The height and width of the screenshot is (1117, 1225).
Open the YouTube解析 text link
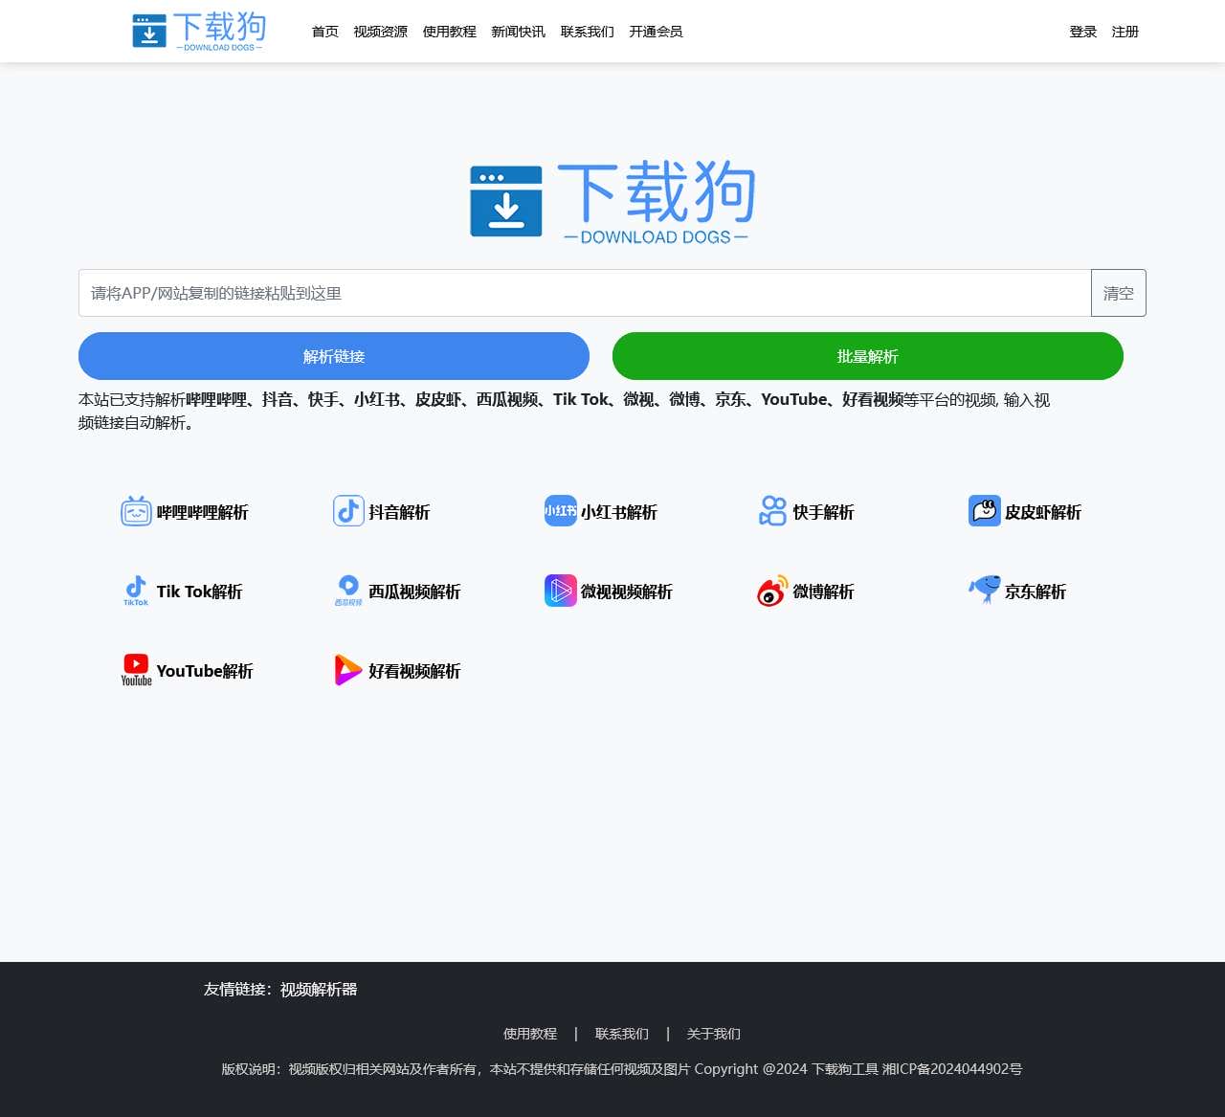tap(205, 671)
